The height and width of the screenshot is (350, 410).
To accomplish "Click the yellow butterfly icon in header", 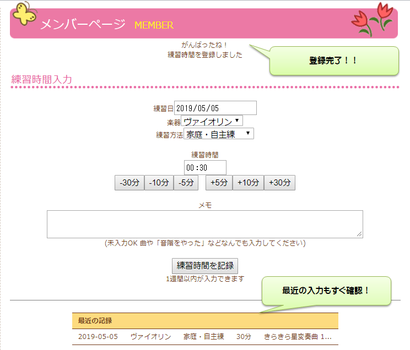I will coord(26,13).
